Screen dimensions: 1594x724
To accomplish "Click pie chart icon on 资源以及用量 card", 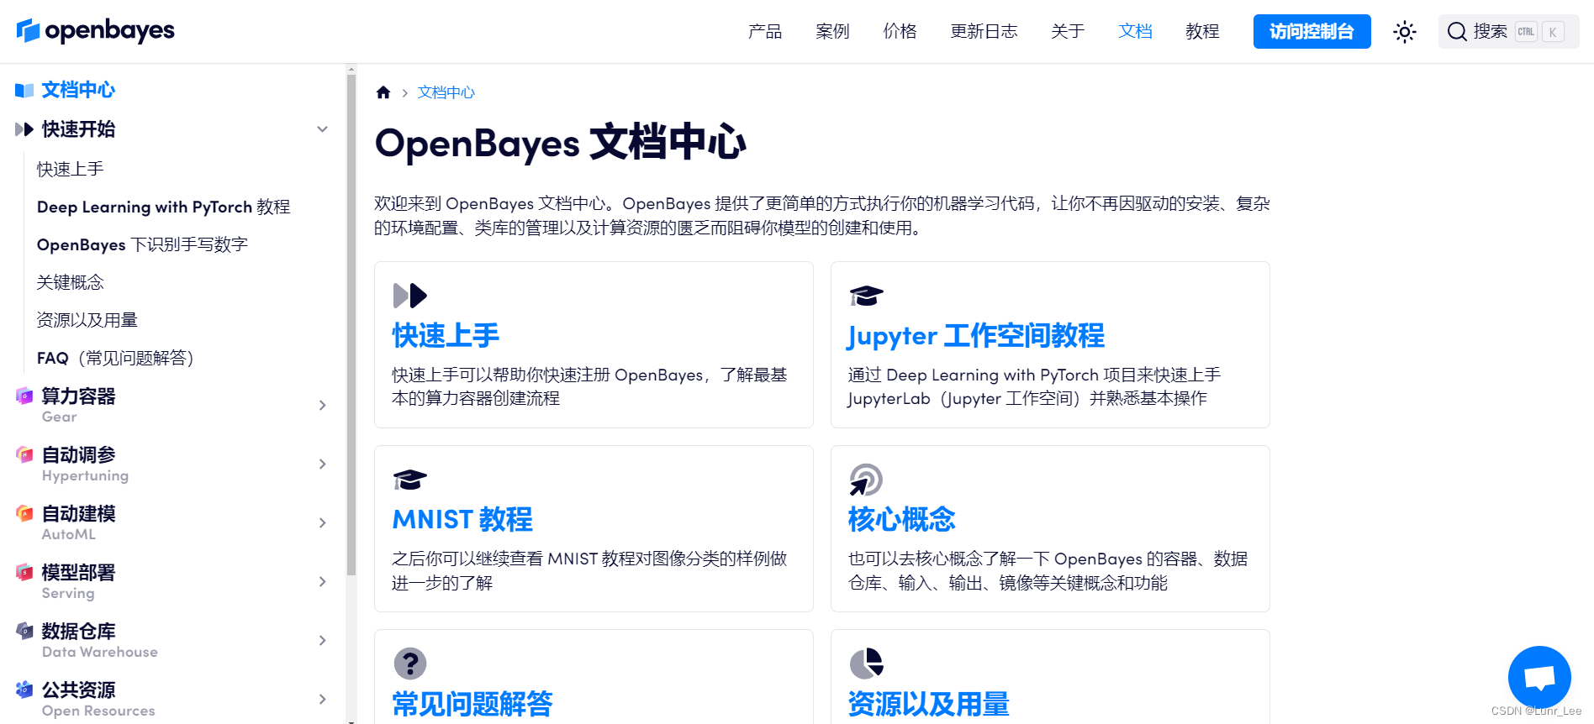I will (866, 664).
